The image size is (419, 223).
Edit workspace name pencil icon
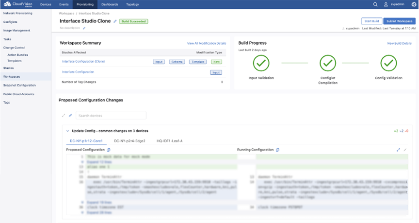(115, 21)
